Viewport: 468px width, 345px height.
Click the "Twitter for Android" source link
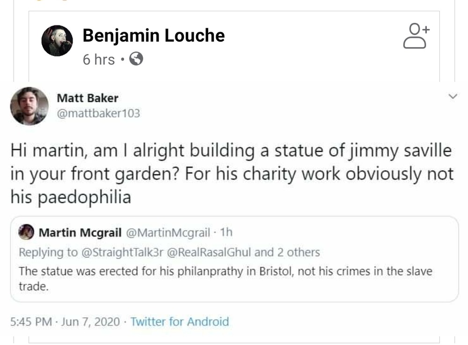tap(180, 322)
